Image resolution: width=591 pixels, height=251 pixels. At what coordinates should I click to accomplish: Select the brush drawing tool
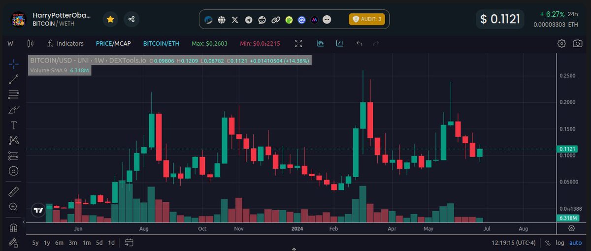pyautogui.click(x=14, y=109)
